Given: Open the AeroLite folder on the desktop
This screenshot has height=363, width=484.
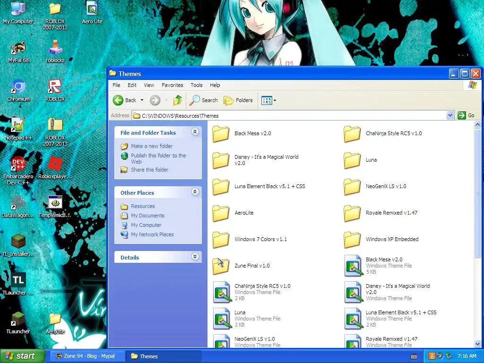Looking at the screenshot, I should (x=55, y=323).
